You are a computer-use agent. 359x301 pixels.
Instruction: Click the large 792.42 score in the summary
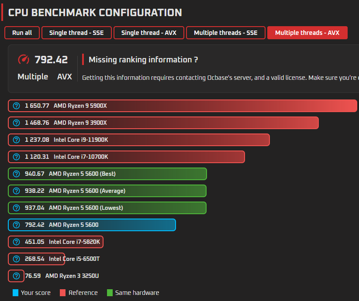coord(51,60)
